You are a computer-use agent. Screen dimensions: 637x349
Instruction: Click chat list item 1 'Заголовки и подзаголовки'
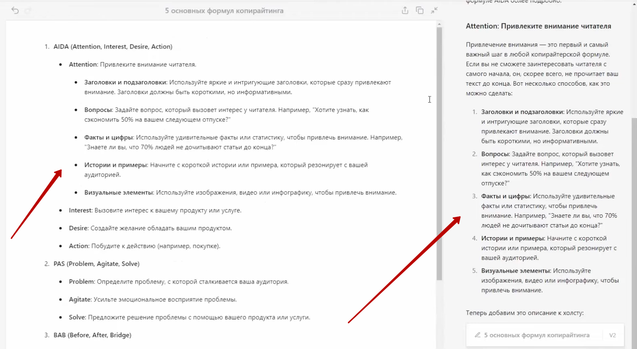click(552, 126)
